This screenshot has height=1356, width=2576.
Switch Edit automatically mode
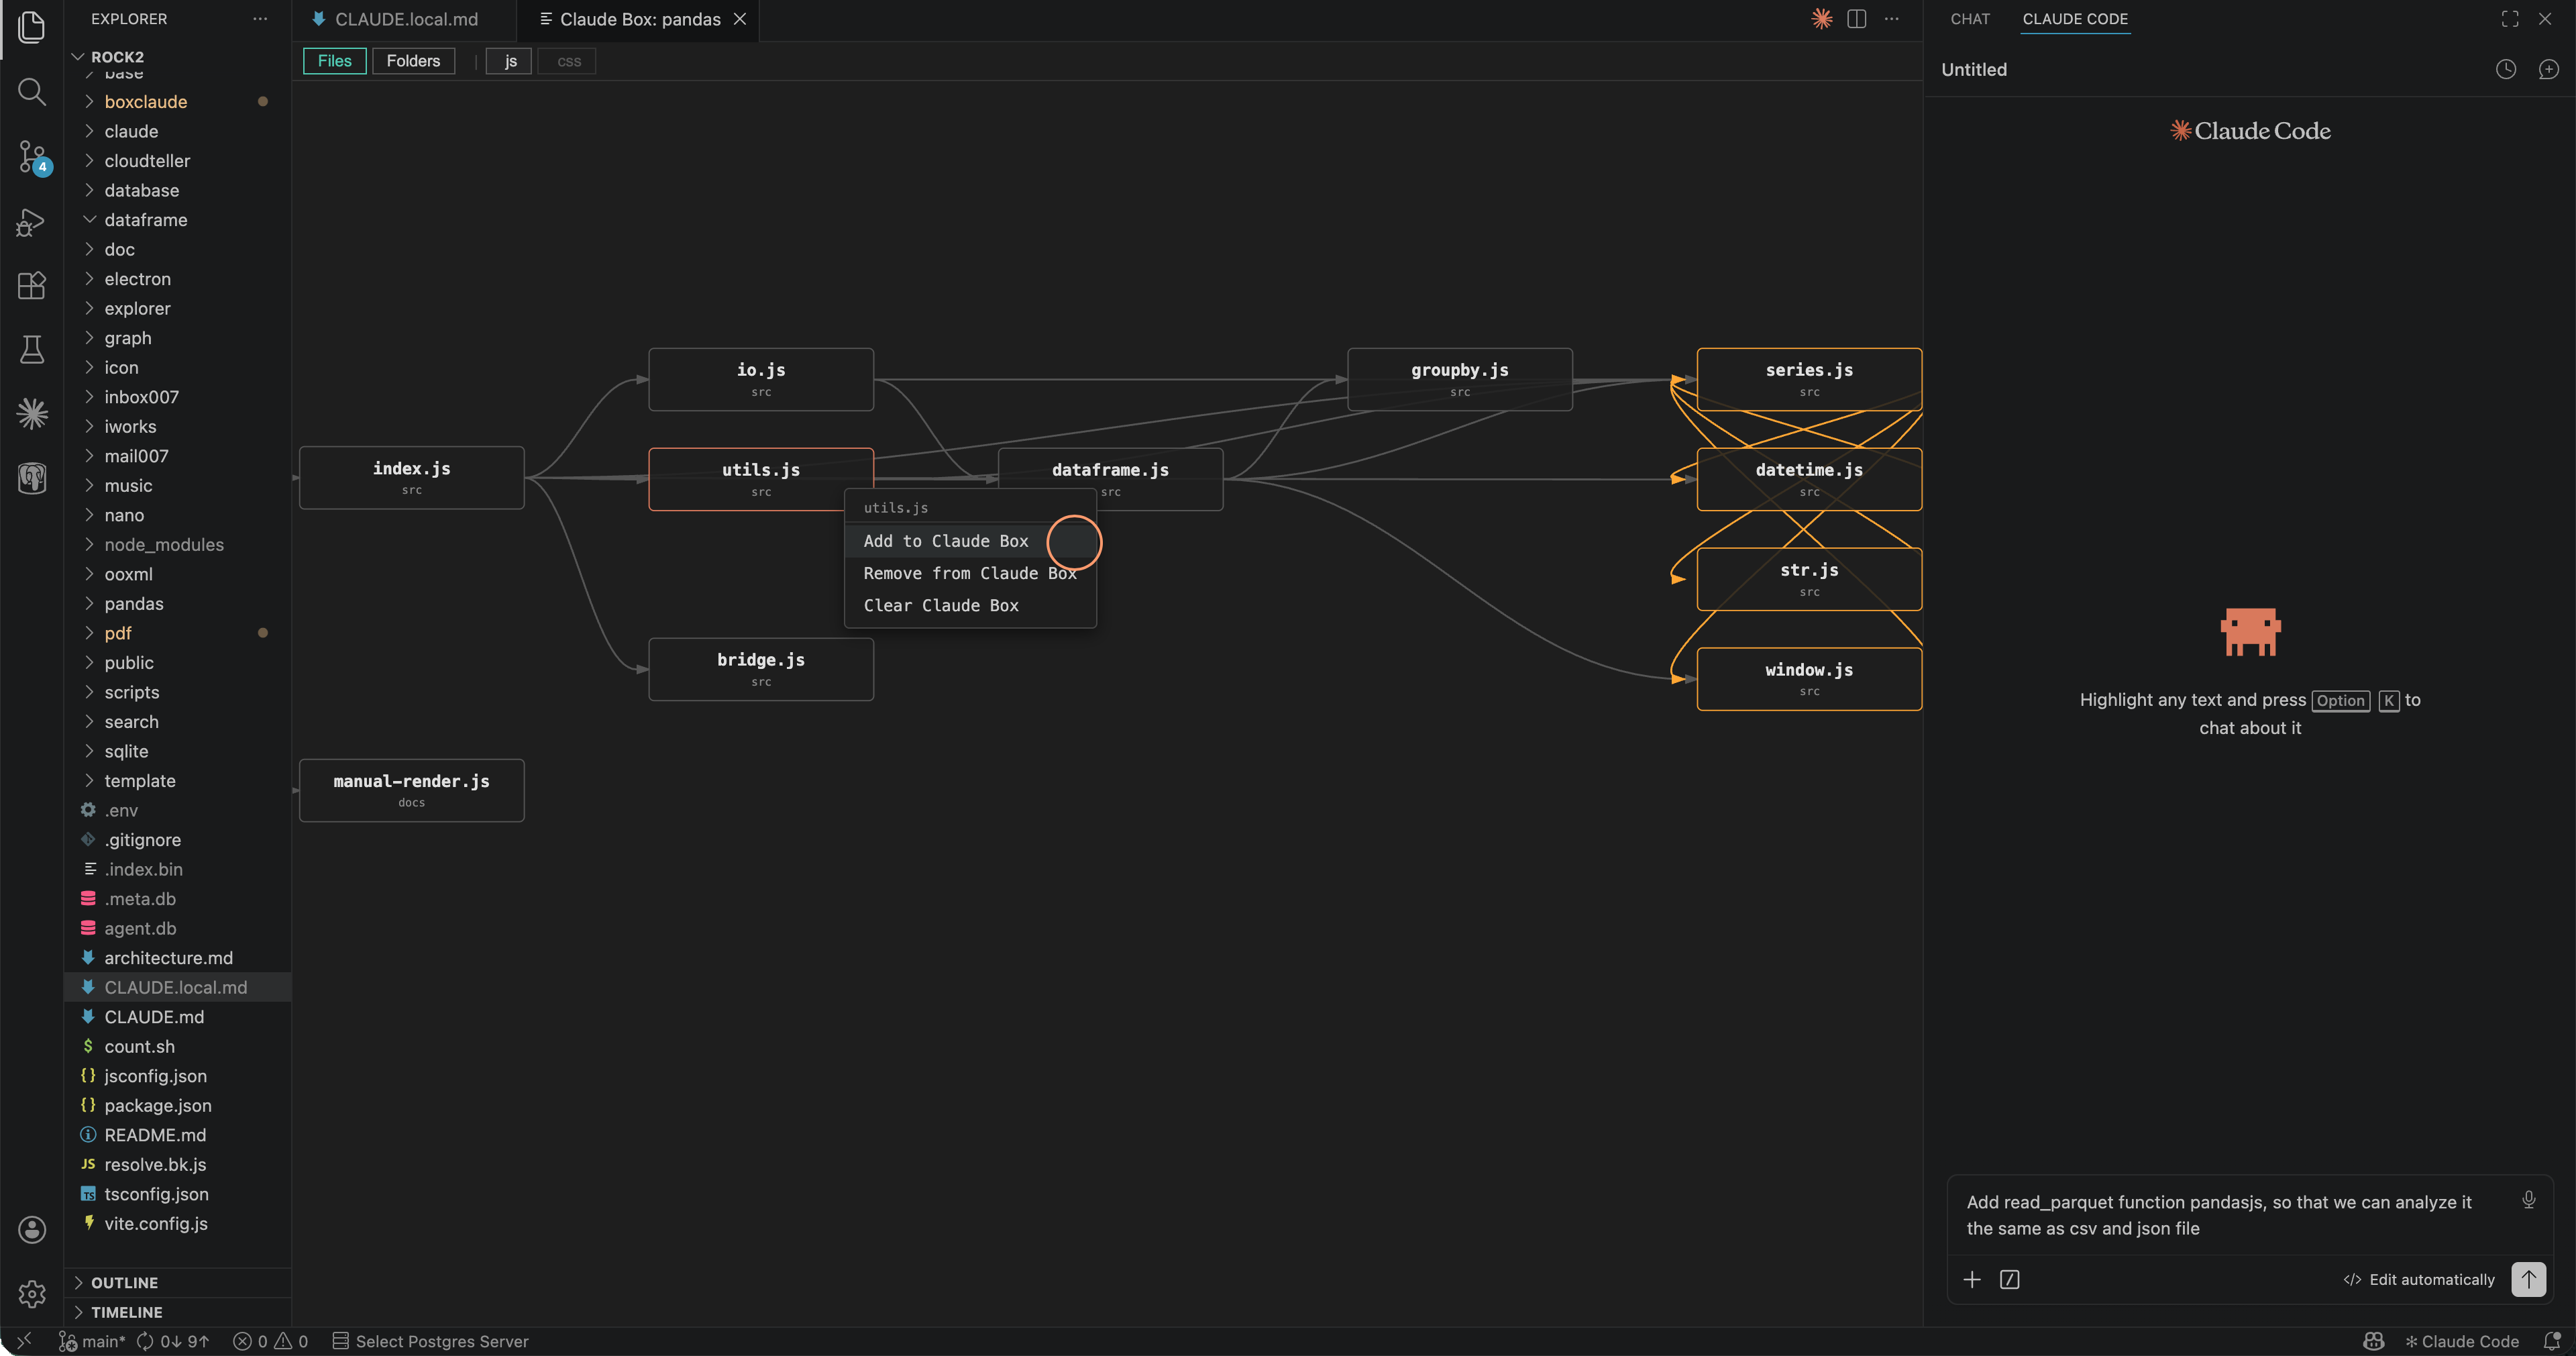pos(2419,1279)
